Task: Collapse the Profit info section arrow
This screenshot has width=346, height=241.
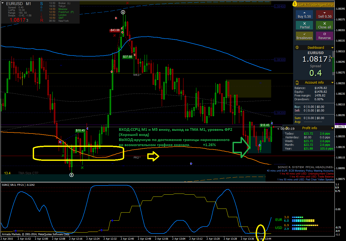Action: tap(332, 128)
